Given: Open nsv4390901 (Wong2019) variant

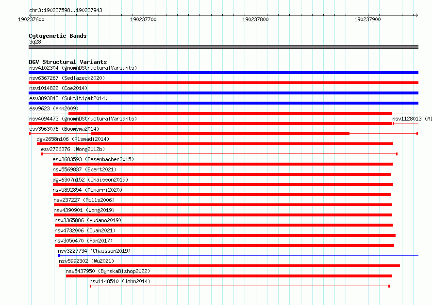Looking at the screenshot, I should click(84, 210).
